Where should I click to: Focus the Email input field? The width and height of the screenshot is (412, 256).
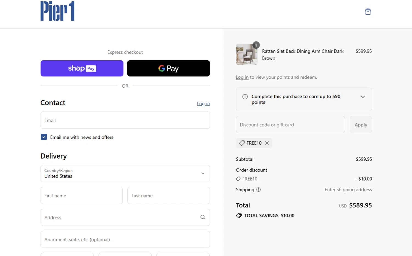click(x=125, y=120)
